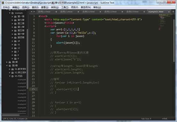Click the 03-代码 open folder icon

(12, 76)
